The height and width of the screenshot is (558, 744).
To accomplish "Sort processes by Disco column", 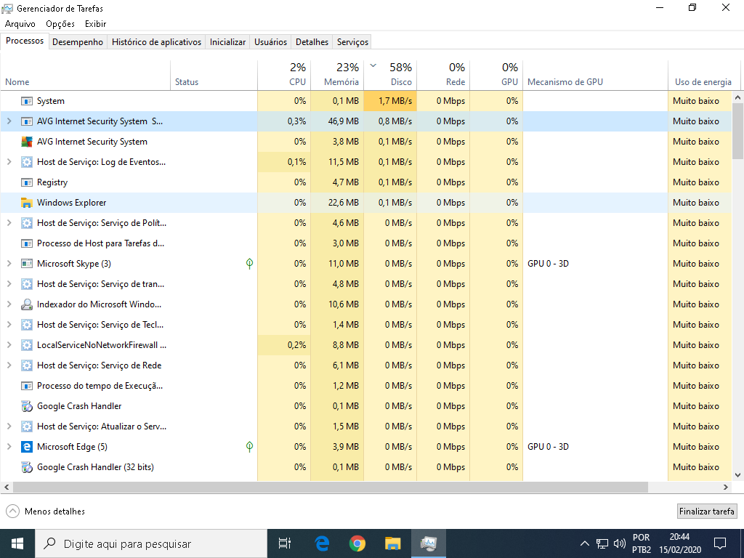I will 390,75.
